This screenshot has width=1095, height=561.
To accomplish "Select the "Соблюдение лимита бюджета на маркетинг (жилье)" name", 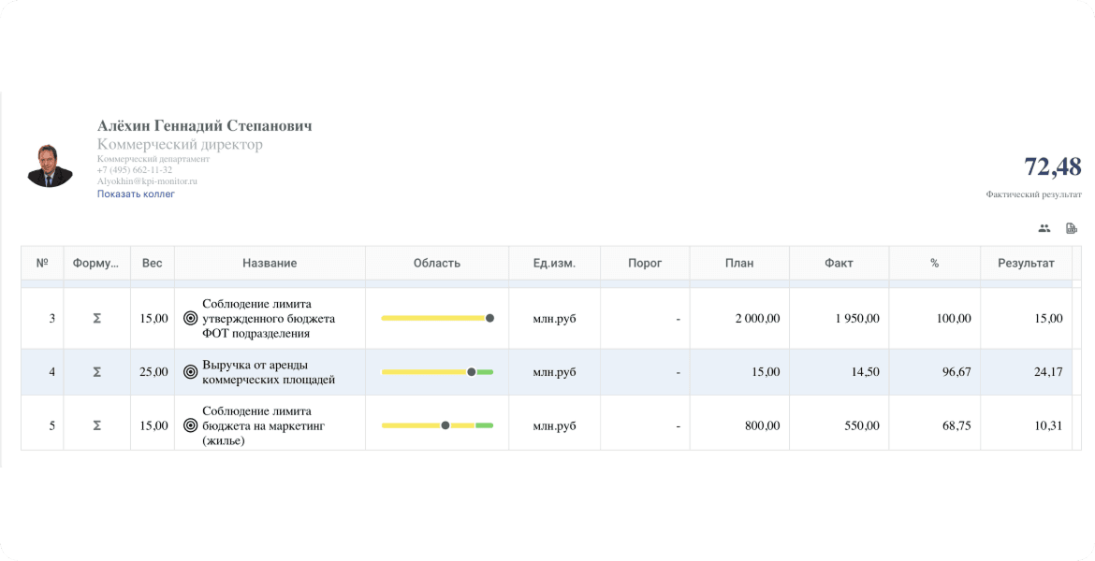I will [264, 425].
